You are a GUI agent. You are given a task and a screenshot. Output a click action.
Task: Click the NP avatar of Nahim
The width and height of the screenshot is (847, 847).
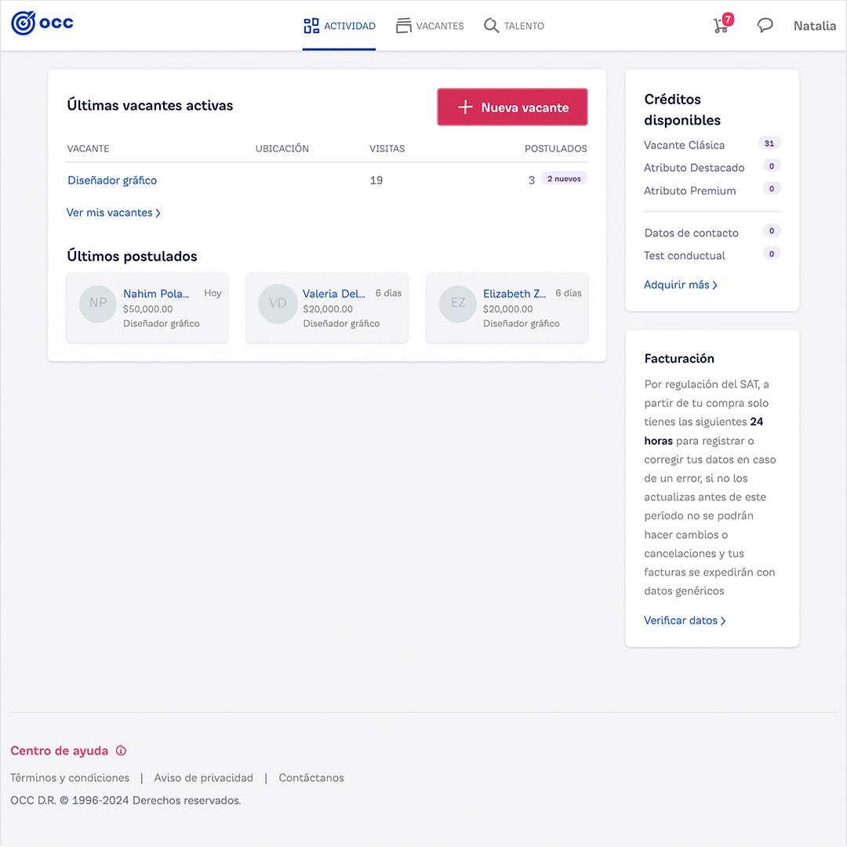98,304
